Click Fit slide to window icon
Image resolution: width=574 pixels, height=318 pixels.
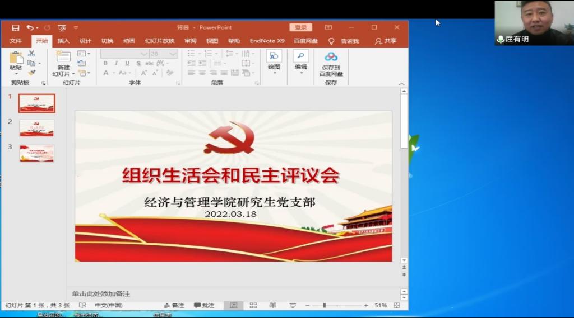click(x=397, y=305)
